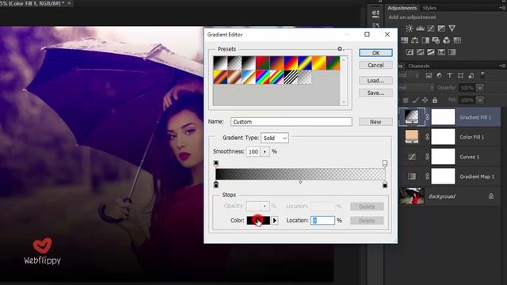Click the gradient Name input field
This screenshot has width=507, height=285.
[292, 122]
